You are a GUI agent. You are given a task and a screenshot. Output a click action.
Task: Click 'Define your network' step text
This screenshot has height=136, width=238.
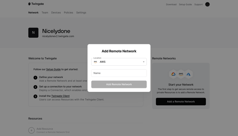click(x=51, y=77)
